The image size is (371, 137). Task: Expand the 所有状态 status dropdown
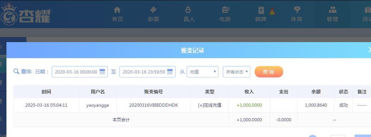(236, 72)
